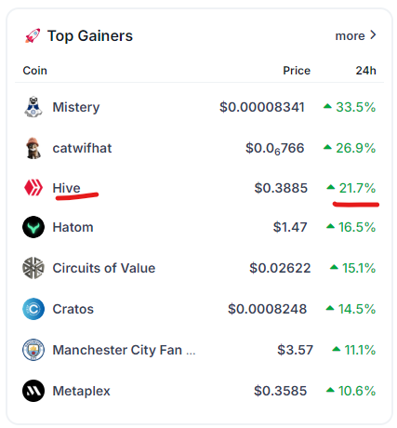Sort by the Coin column header
The image size is (397, 428).
[34, 71]
